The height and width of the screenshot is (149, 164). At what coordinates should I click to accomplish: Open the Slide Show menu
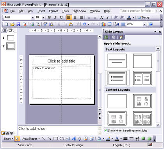tap(79, 11)
